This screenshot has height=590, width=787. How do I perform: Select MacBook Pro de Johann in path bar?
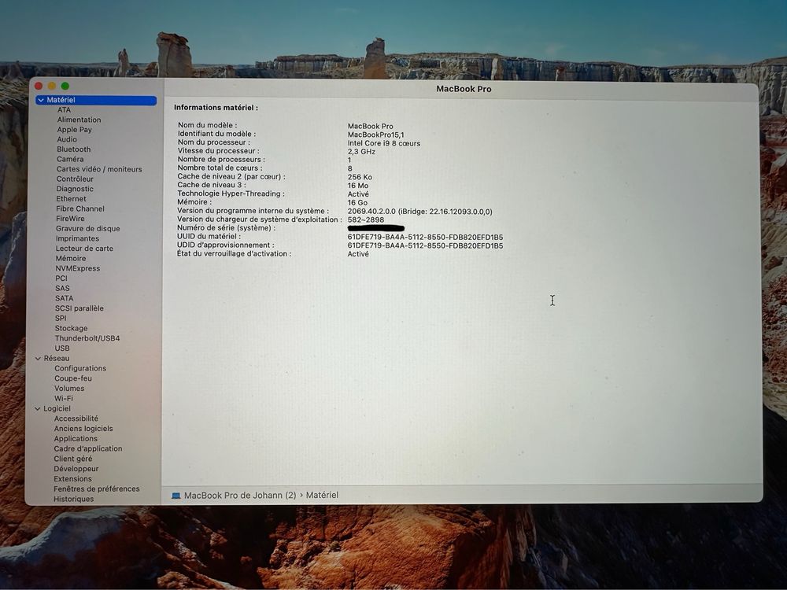click(240, 495)
